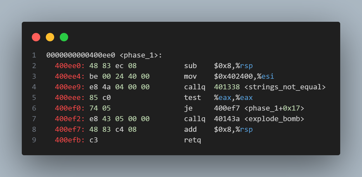362x177 pixels.
Task: Click the c3 opcode byte
Action: click(94, 140)
